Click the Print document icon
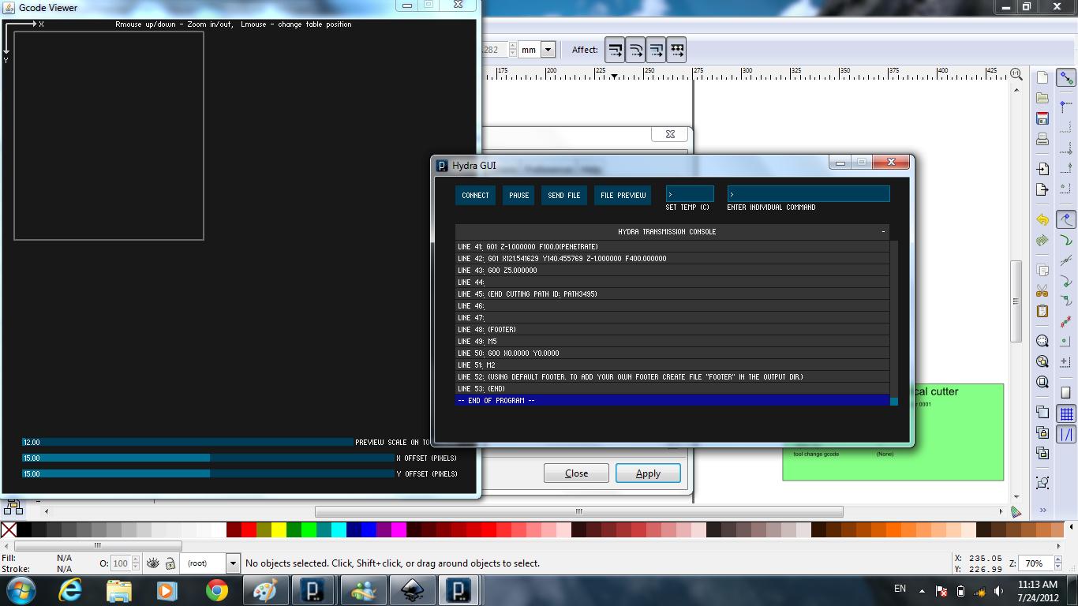 point(1042,140)
